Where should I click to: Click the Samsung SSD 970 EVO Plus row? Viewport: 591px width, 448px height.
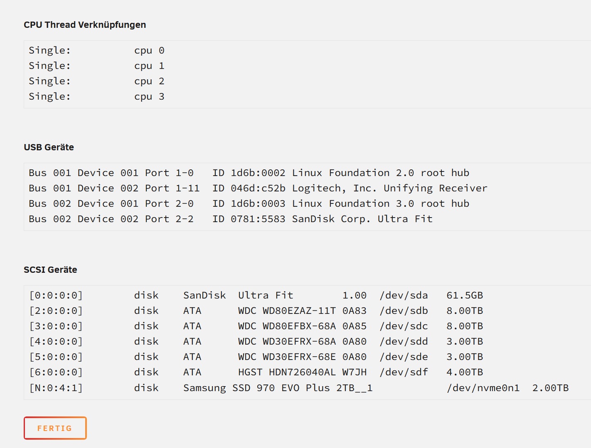(x=299, y=388)
